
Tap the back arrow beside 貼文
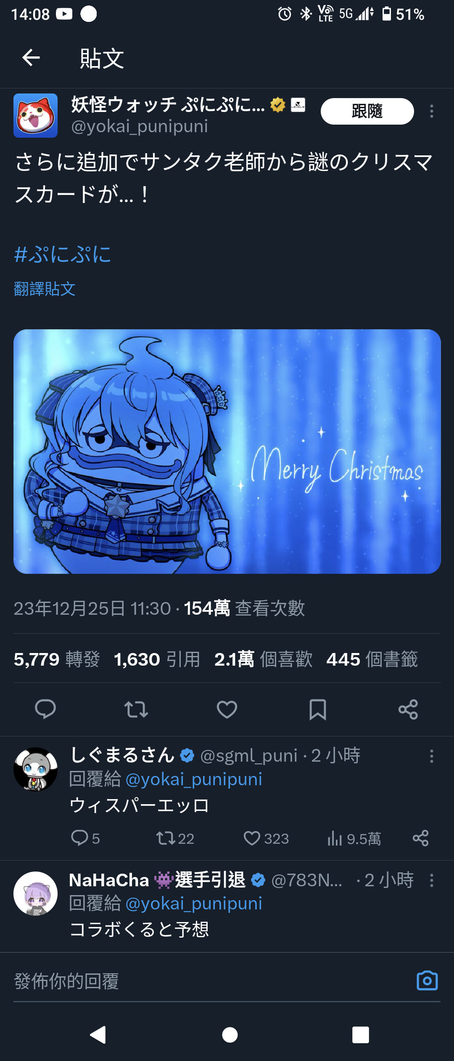(x=31, y=58)
